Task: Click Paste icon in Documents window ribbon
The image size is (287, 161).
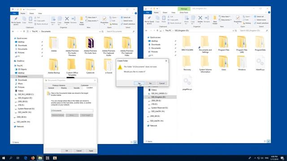Action: tap(30, 20)
